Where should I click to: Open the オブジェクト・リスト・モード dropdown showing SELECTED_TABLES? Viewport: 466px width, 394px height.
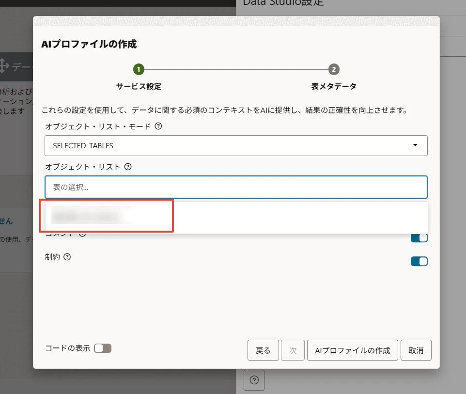tap(236, 146)
